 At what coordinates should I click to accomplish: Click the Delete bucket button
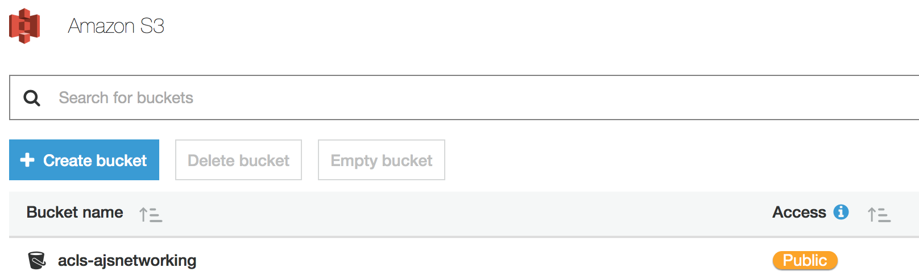(x=238, y=160)
